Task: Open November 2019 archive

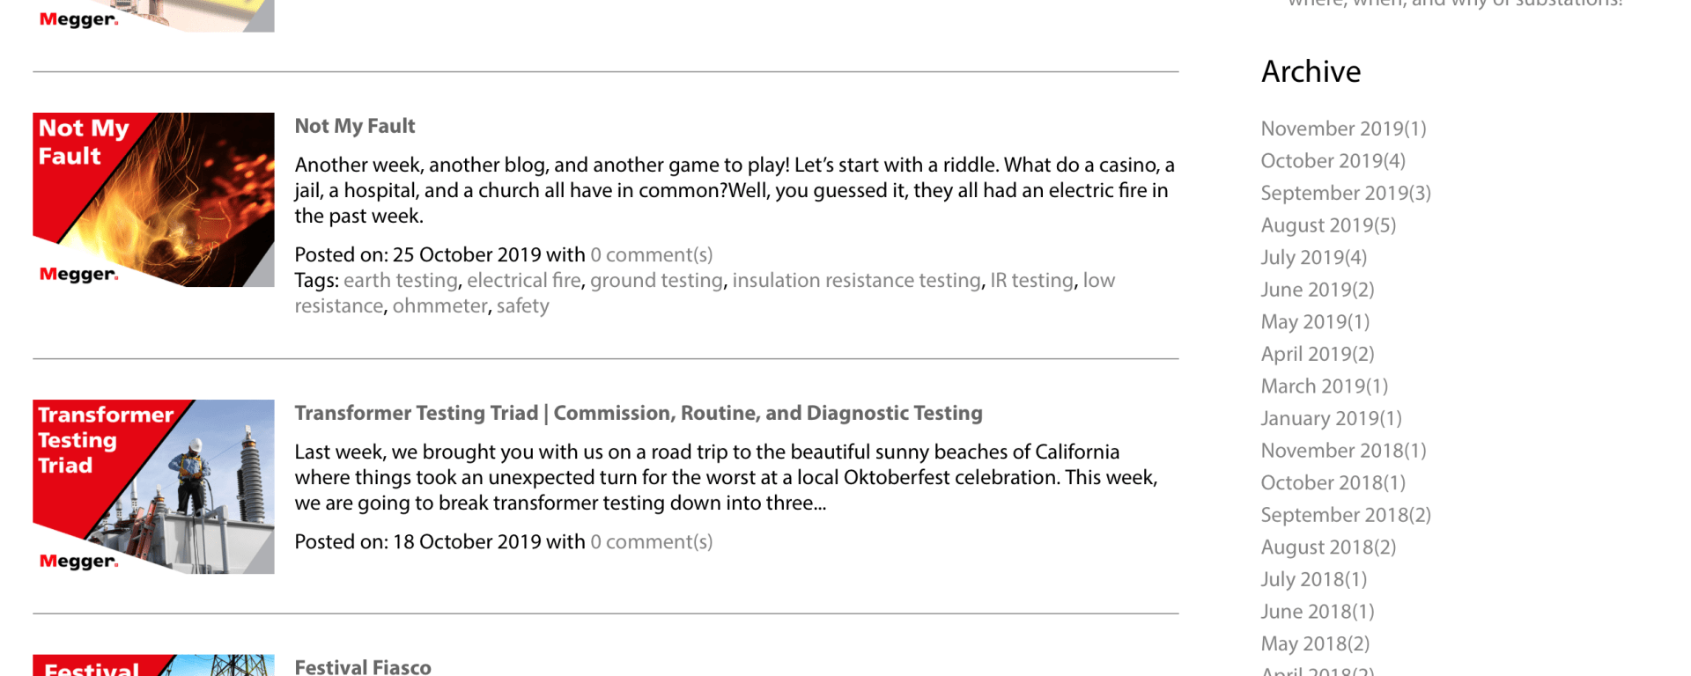Action: coord(1343,129)
